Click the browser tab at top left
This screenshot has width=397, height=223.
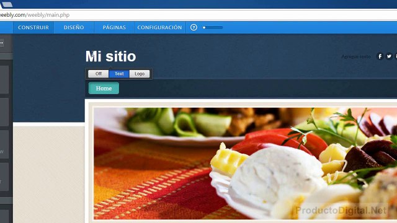coord(6,4)
